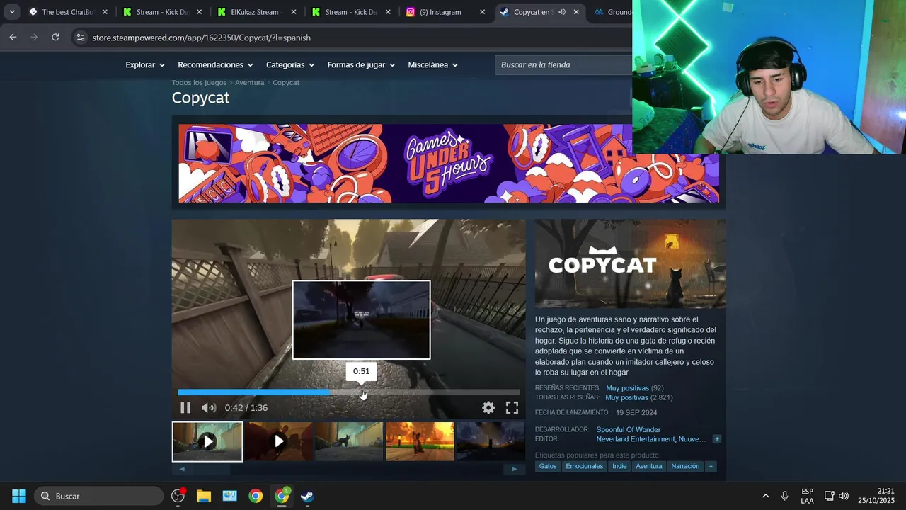The image size is (906, 510).
Task: View site information icon in address bar
Action: click(x=80, y=38)
